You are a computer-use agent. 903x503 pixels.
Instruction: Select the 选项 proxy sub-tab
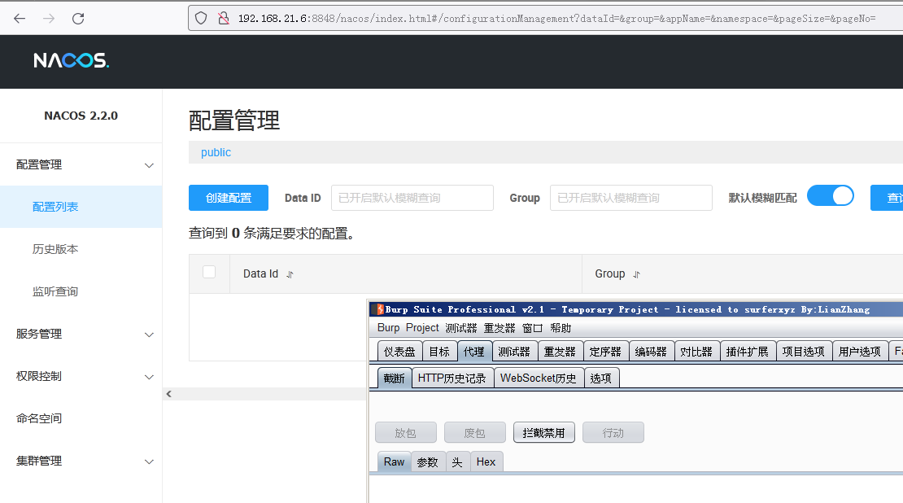coord(601,378)
